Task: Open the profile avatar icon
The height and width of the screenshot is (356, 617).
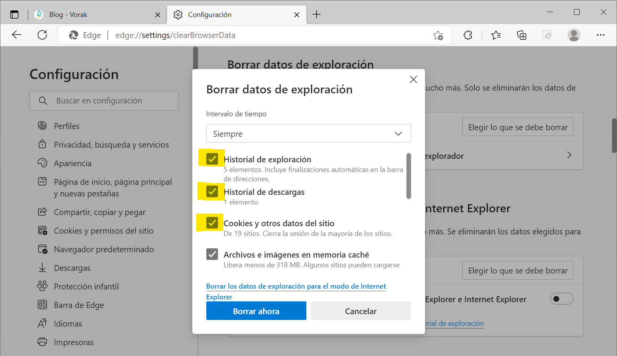Action: [x=574, y=35]
